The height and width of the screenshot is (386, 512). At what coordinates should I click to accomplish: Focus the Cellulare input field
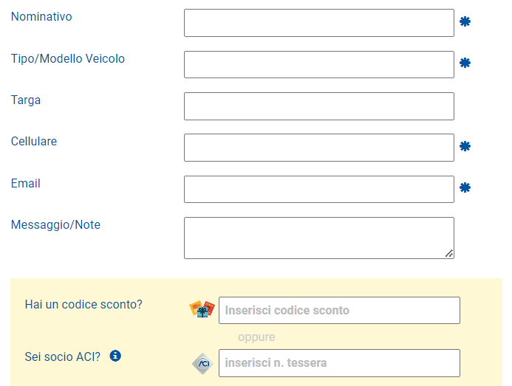click(318, 148)
